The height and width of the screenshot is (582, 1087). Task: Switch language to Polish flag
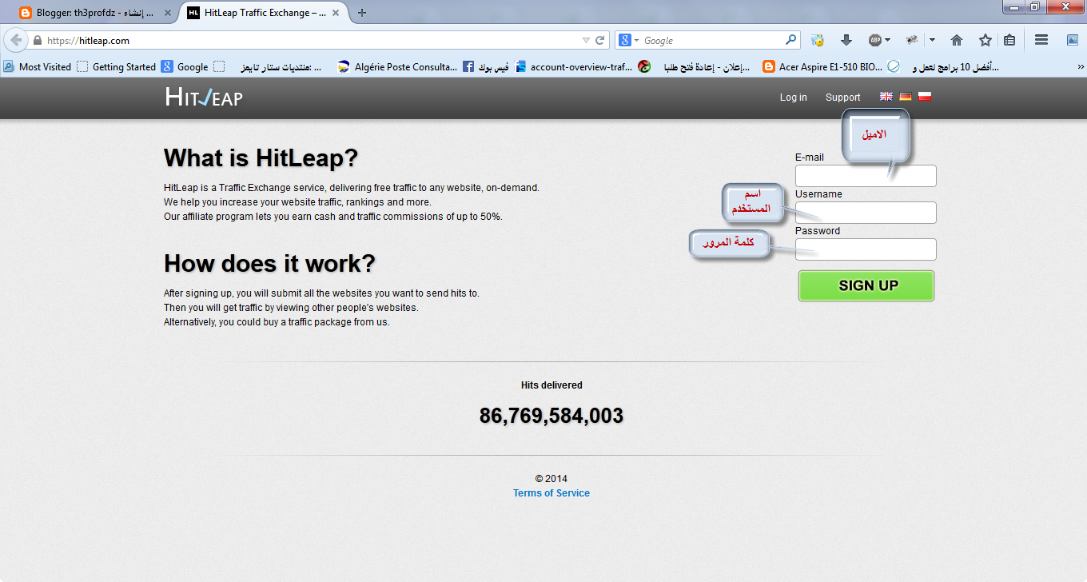925,97
